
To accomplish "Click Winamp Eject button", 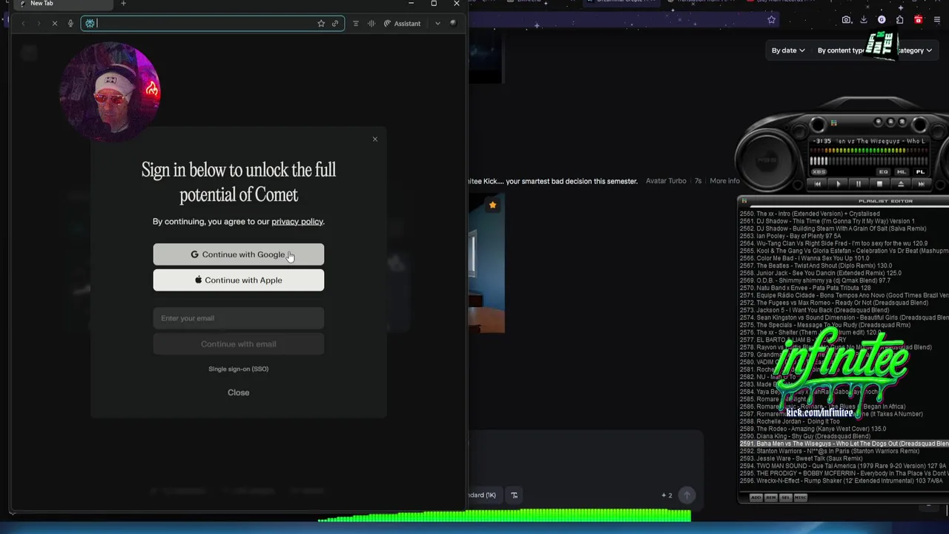I will [x=900, y=184].
